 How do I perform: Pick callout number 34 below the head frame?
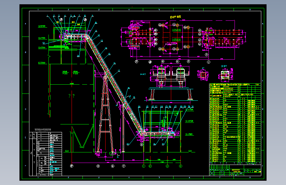click(78, 56)
